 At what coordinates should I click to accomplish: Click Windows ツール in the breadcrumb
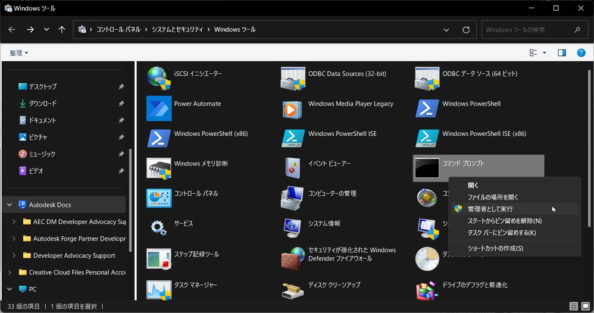coord(235,30)
